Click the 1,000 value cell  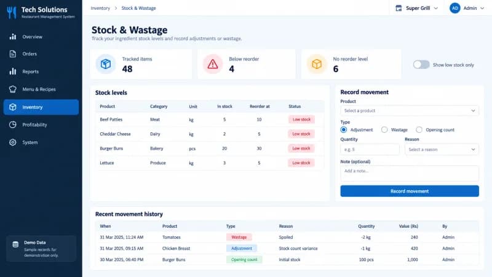coord(412,260)
